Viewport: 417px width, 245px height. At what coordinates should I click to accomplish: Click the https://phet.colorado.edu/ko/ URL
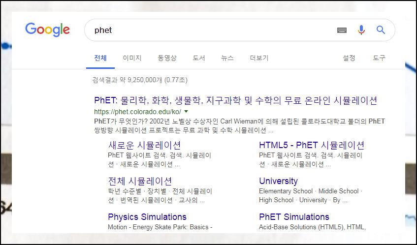pyautogui.click(x=138, y=112)
